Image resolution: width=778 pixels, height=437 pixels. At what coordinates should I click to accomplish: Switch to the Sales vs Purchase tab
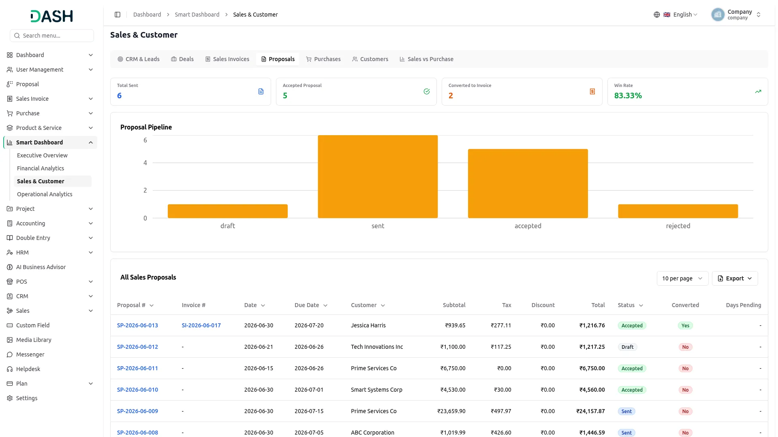(x=426, y=59)
